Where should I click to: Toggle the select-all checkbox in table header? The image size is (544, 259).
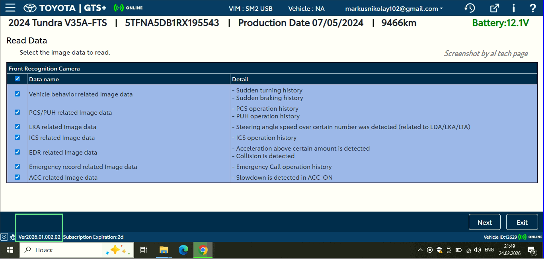[17, 79]
